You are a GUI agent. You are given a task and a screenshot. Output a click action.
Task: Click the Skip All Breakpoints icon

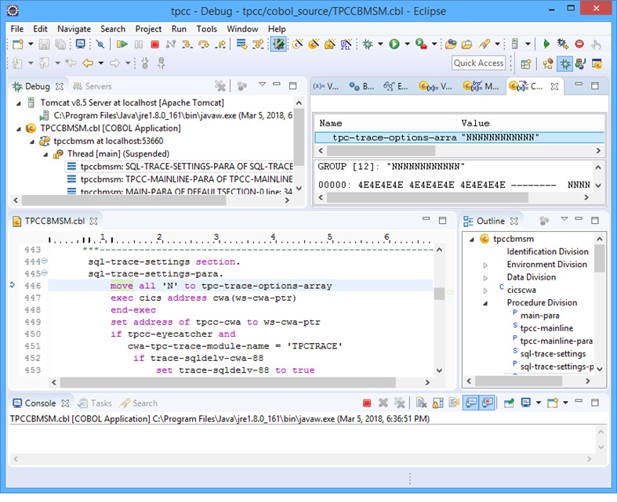[x=100, y=44]
